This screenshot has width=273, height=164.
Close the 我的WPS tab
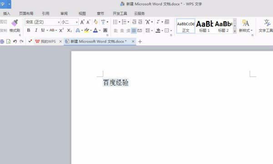pyautogui.click(x=61, y=42)
